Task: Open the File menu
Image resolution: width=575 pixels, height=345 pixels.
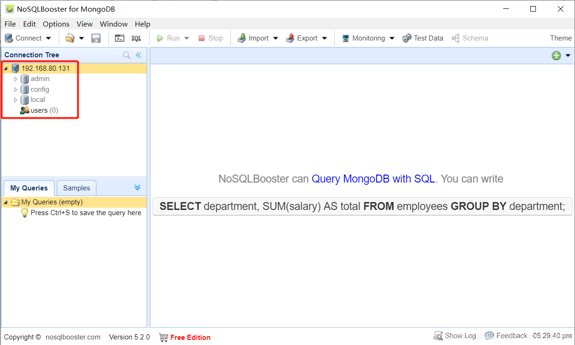Action: tap(10, 24)
